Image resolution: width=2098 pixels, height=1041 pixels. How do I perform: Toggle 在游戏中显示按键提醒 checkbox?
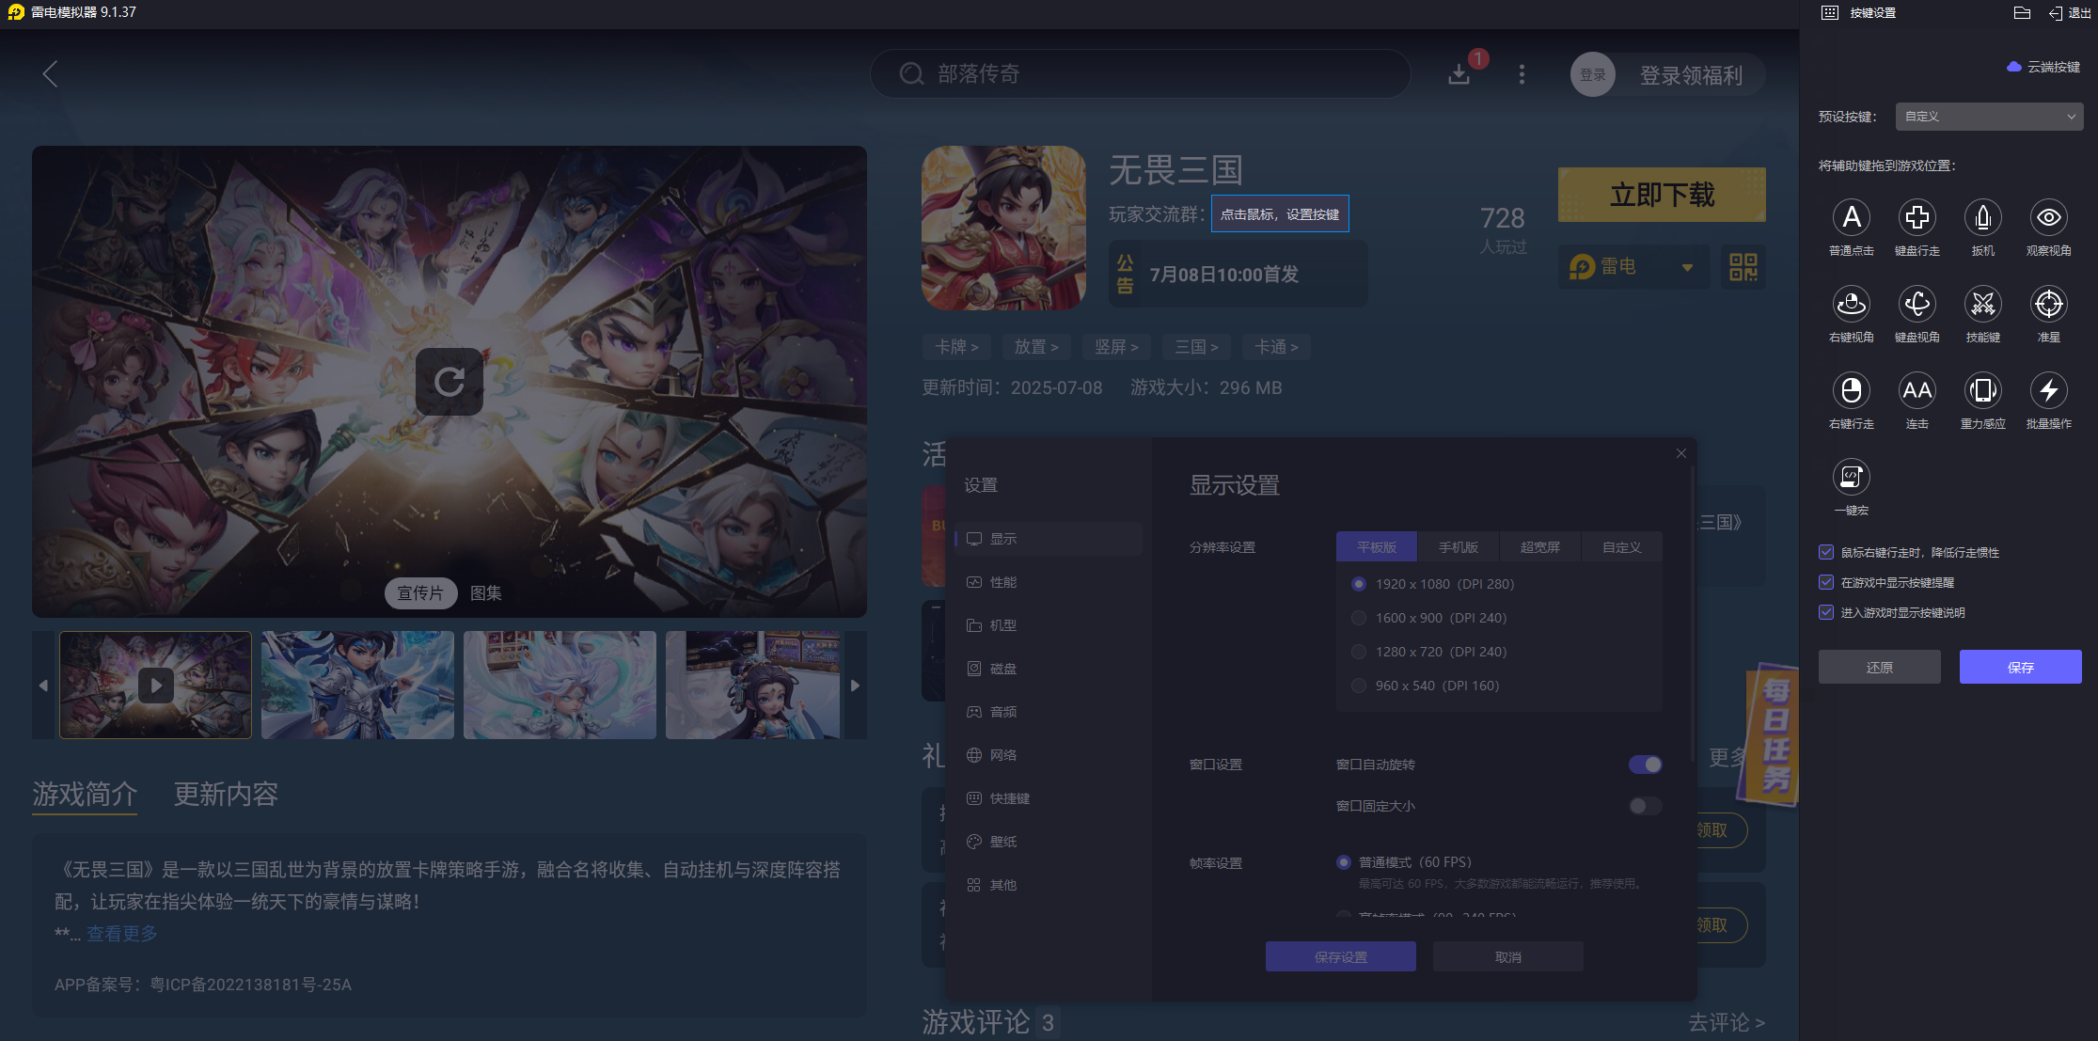(x=1825, y=582)
